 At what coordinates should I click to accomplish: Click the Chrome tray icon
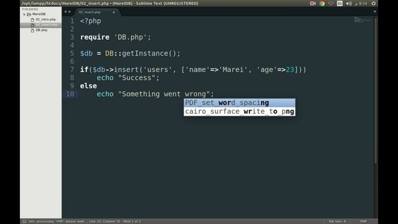(x=322, y=4)
